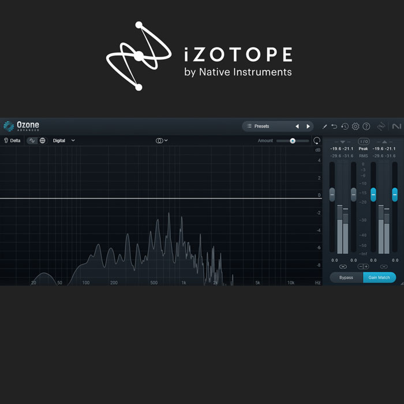The image size is (404, 404).
Task: Click the input level meter bars
Action: (343, 229)
